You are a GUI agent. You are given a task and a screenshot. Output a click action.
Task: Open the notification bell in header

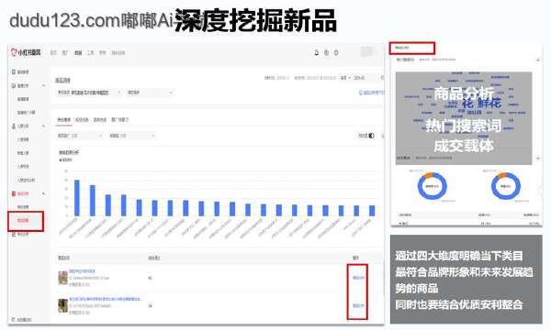coord(316,52)
